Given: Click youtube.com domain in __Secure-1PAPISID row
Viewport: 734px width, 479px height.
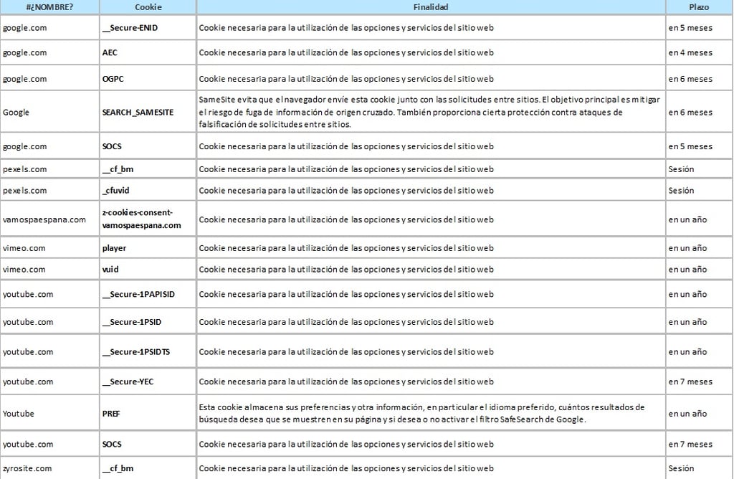Looking at the screenshot, I should [28, 294].
